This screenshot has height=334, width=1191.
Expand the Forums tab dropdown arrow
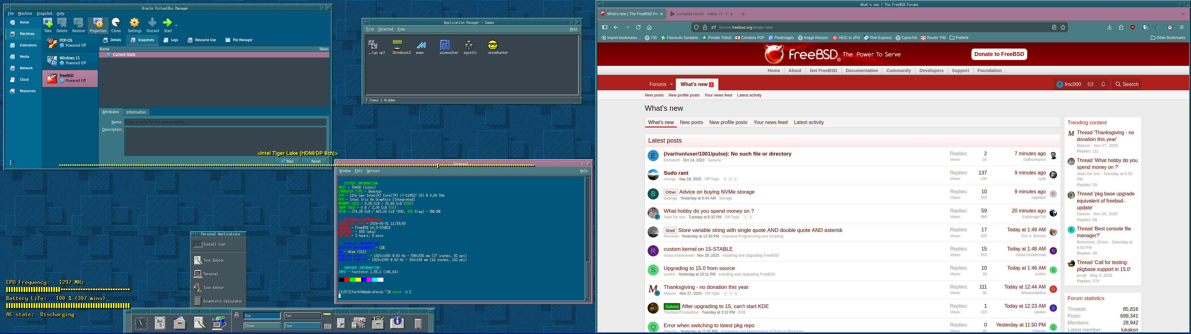(x=671, y=84)
